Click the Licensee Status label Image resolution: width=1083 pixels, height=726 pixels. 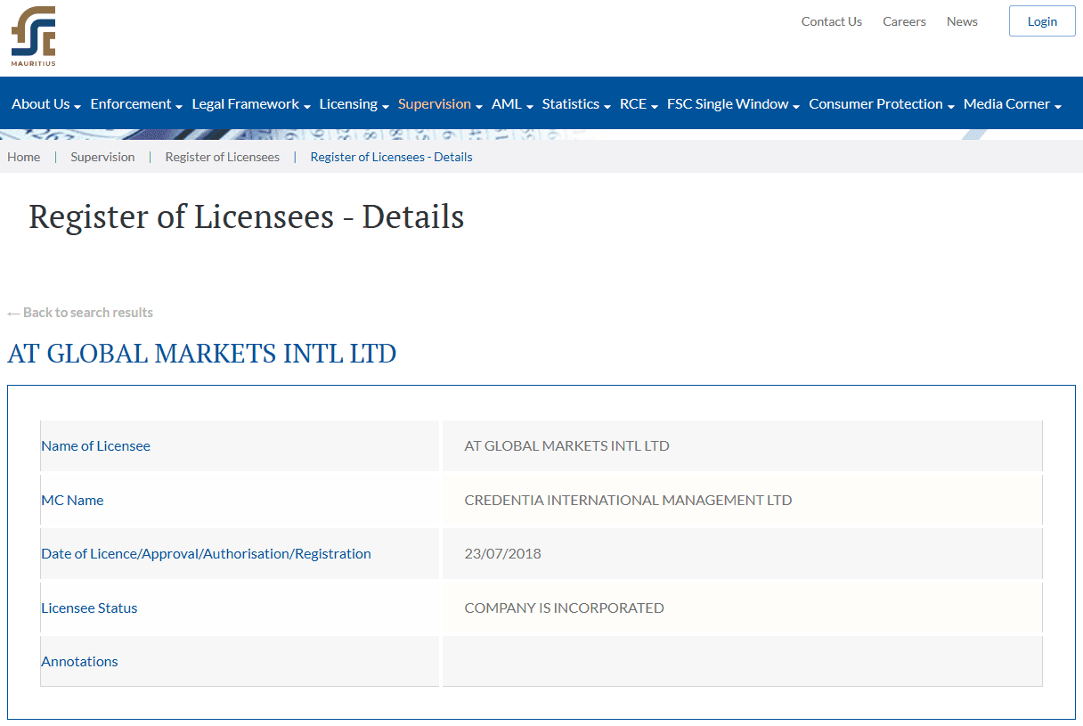[89, 608]
